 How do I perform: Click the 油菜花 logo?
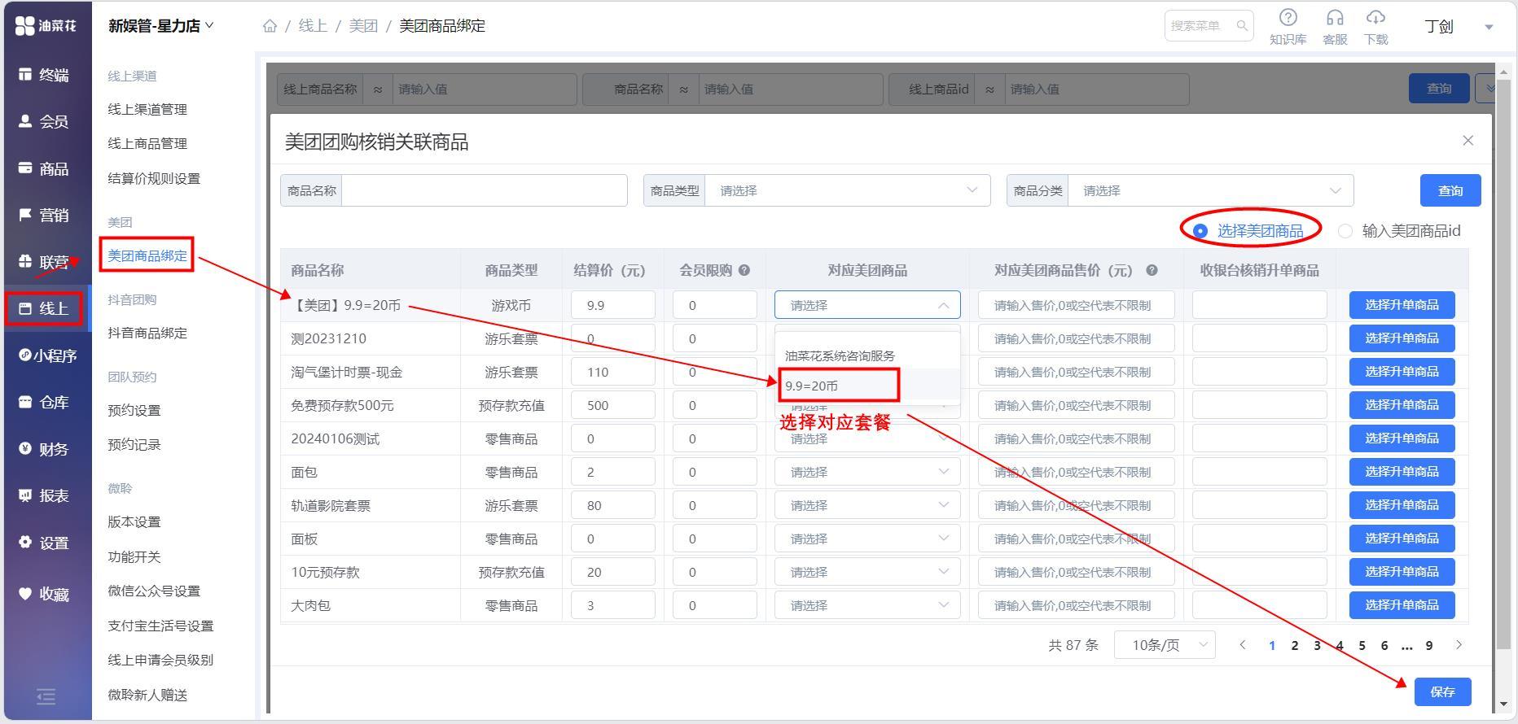pos(46,26)
